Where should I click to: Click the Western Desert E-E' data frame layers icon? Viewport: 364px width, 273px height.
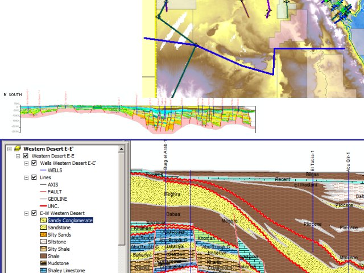coord(18,148)
